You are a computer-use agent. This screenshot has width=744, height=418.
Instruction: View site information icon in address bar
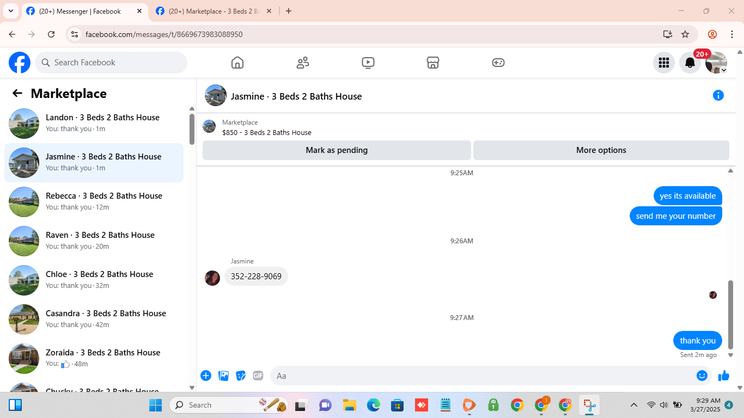[x=75, y=34]
